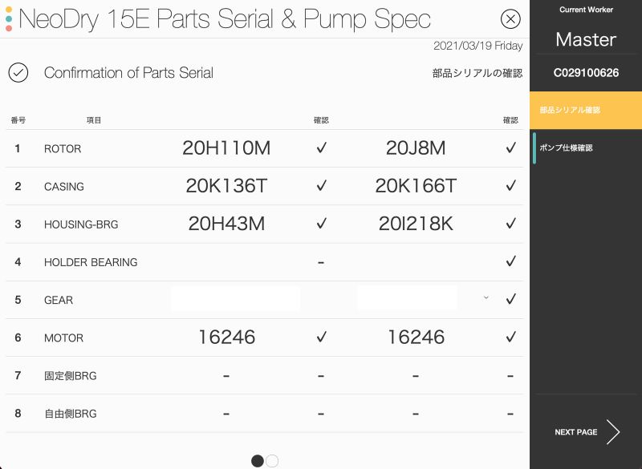
Task: Toggle second confirmation check for HOUSING-BRG 20I218K
Action: (510, 223)
